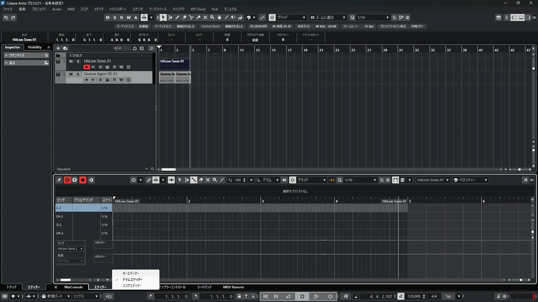This screenshot has height=302, width=538.
Task: Select the Split scissors tool
Action: pos(191,18)
